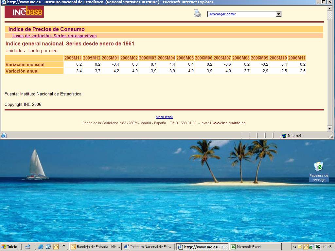Image resolution: width=335 pixels, height=251 pixels.
Task: Click the printer icon to print page
Action: coord(197,13)
